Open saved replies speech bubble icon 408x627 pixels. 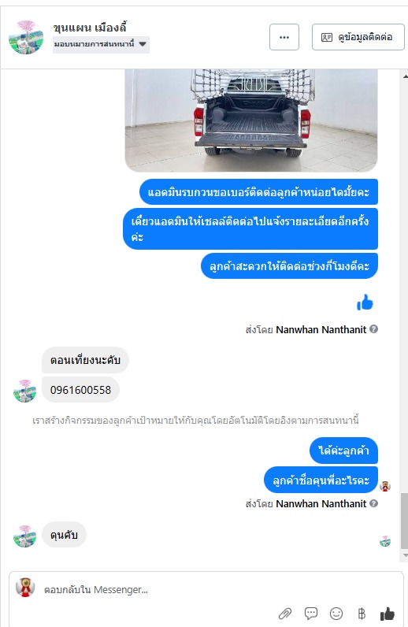tap(311, 613)
